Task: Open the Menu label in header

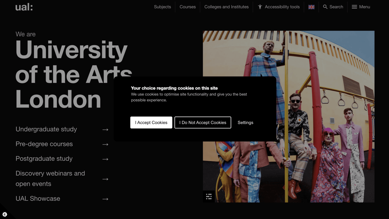Action: tap(365, 7)
